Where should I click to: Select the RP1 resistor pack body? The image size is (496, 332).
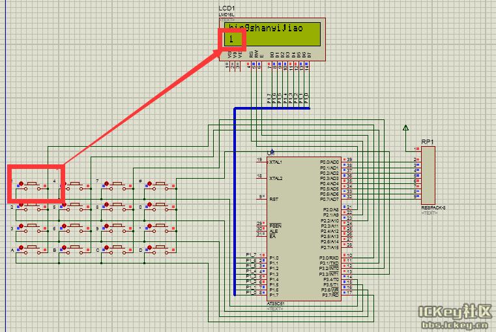pos(428,175)
